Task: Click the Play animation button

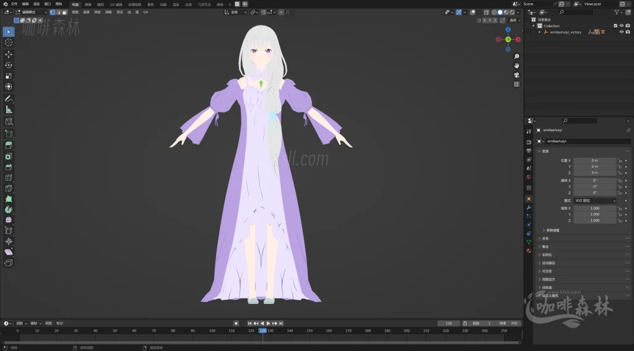Action: pyautogui.click(x=268, y=323)
